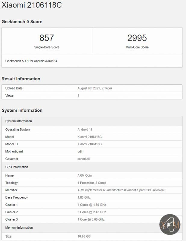Select the multi-core score value 2995
Image resolution: width=186 pixels, height=241 pixels.
pyautogui.click(x=137, y=38)
